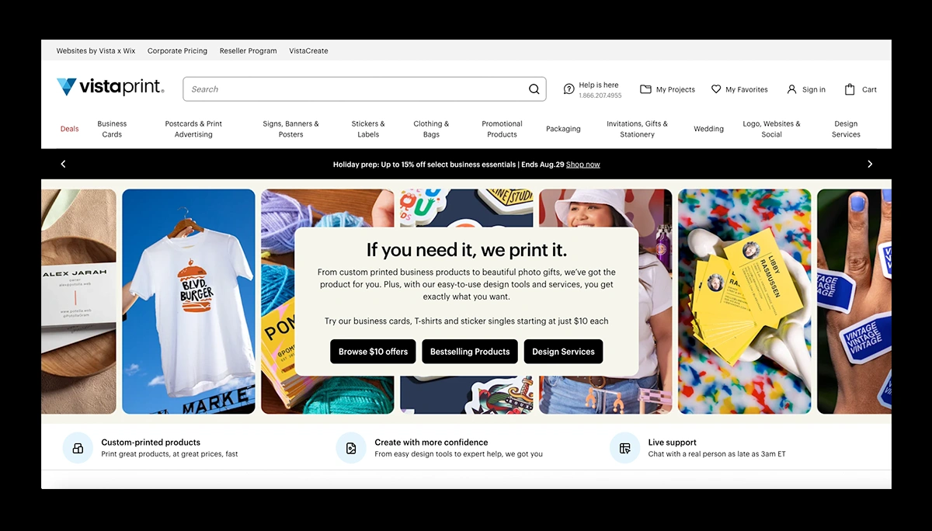
Task: Click the Sign in person icon
Action: 791,89
